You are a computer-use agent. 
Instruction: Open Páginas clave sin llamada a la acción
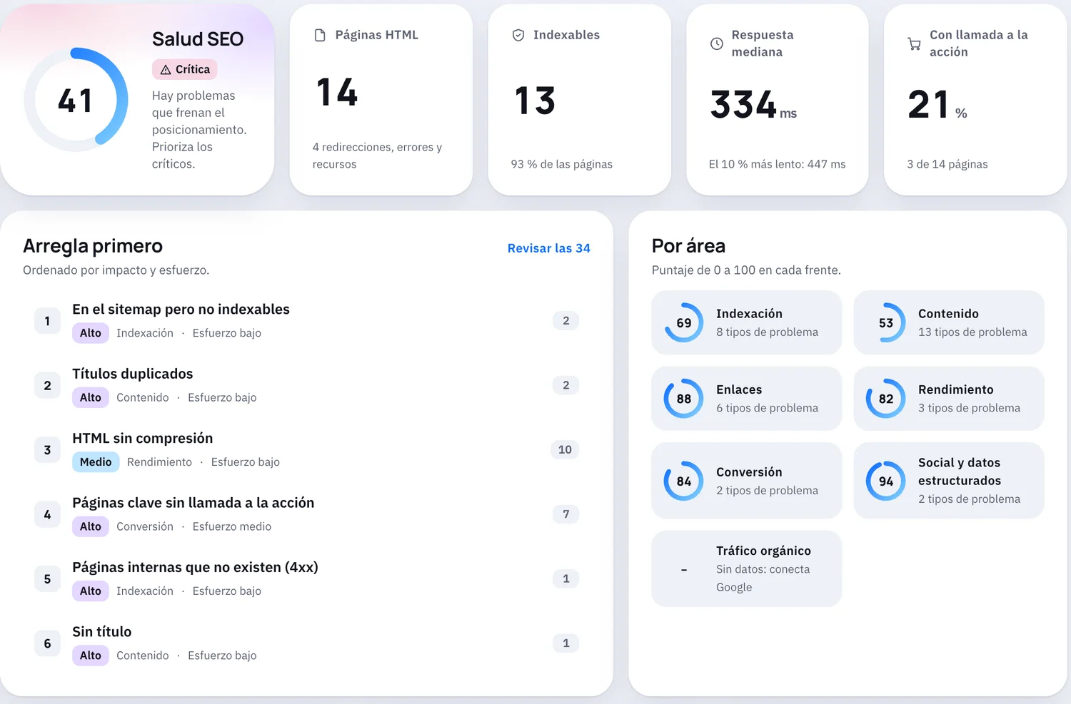(306, 514)
